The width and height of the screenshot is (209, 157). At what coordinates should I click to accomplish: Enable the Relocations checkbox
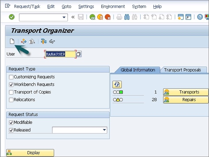pyautogui.click(x=11, y=100)
